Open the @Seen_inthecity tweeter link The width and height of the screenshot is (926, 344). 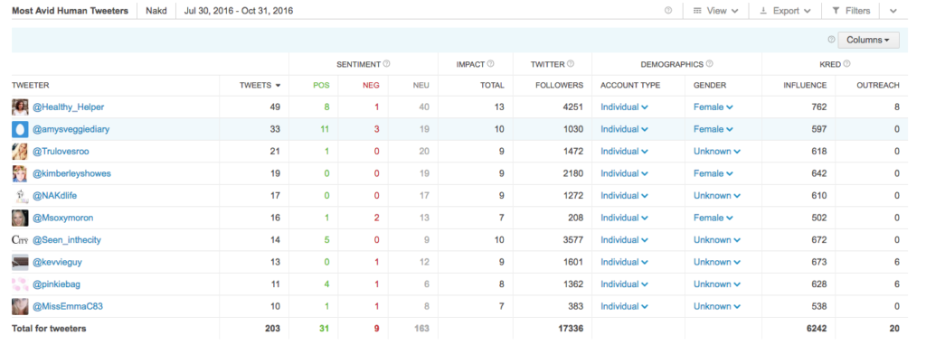point(67,240)
